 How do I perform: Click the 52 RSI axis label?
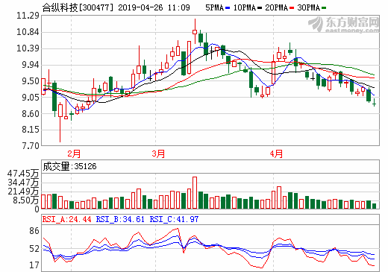[x=34, y=249]
